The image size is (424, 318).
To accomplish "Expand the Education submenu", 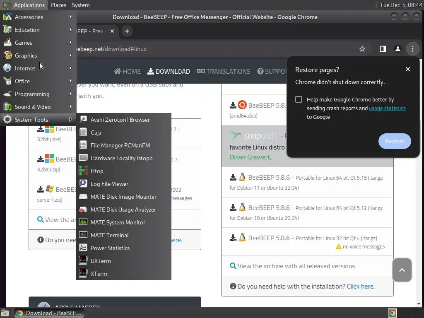I will coord(38,30).
